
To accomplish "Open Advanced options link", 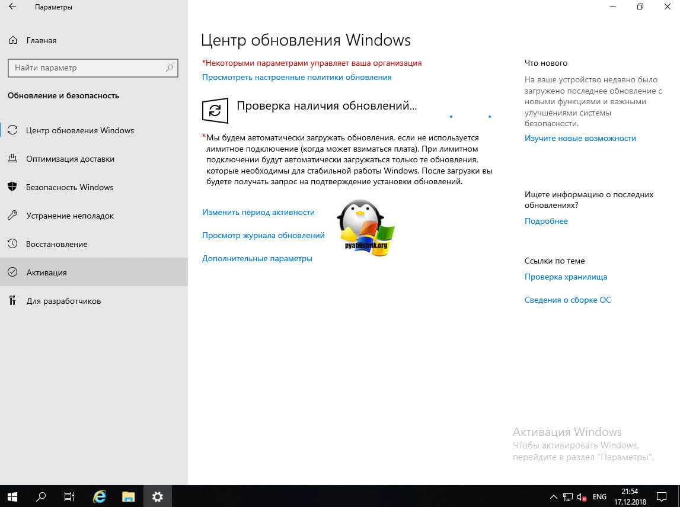I will pos(257,258).
